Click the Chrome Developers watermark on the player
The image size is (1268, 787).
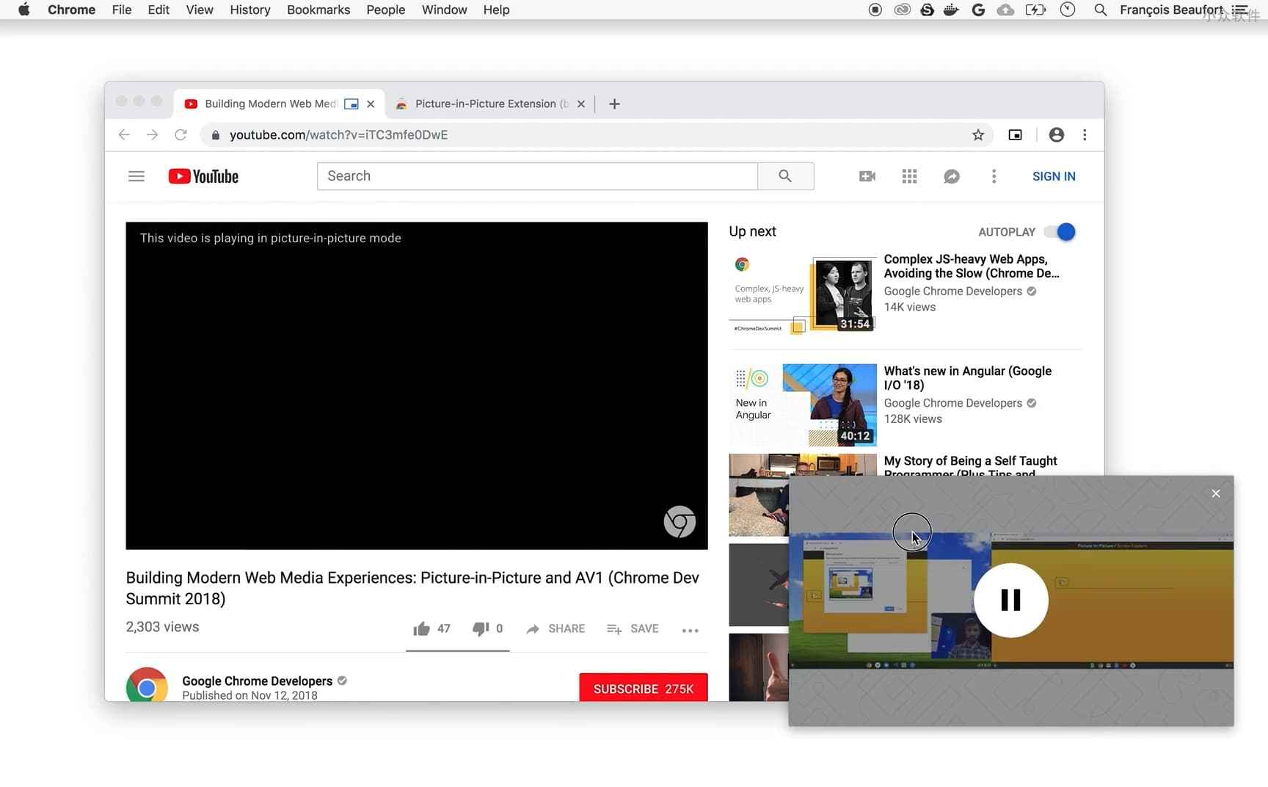coord(679,522)
